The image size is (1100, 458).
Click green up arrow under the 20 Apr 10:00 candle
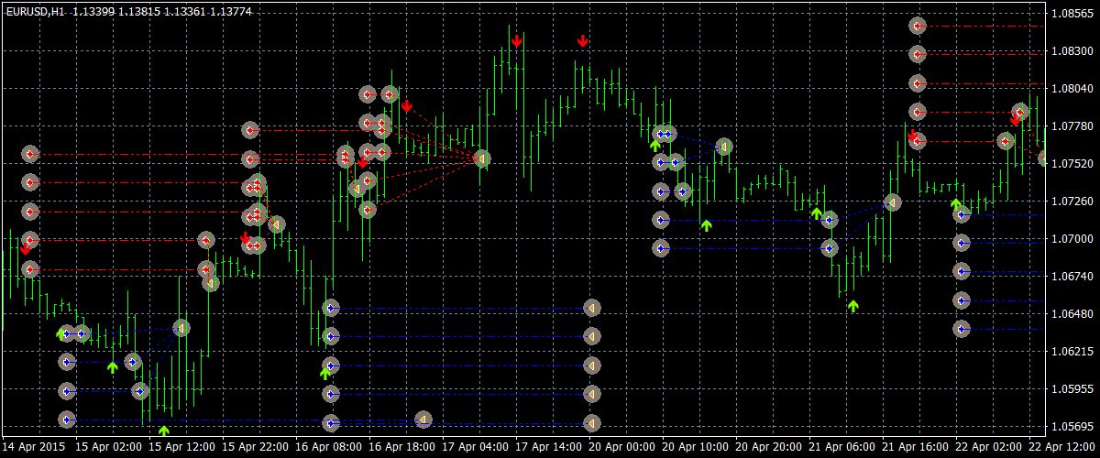706,224
